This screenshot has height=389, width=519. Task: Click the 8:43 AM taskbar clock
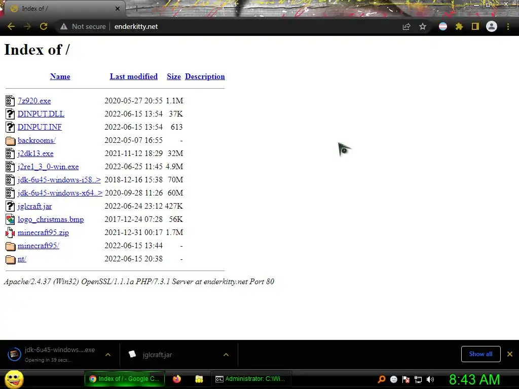pyautogui.click(x=474, y=379)
